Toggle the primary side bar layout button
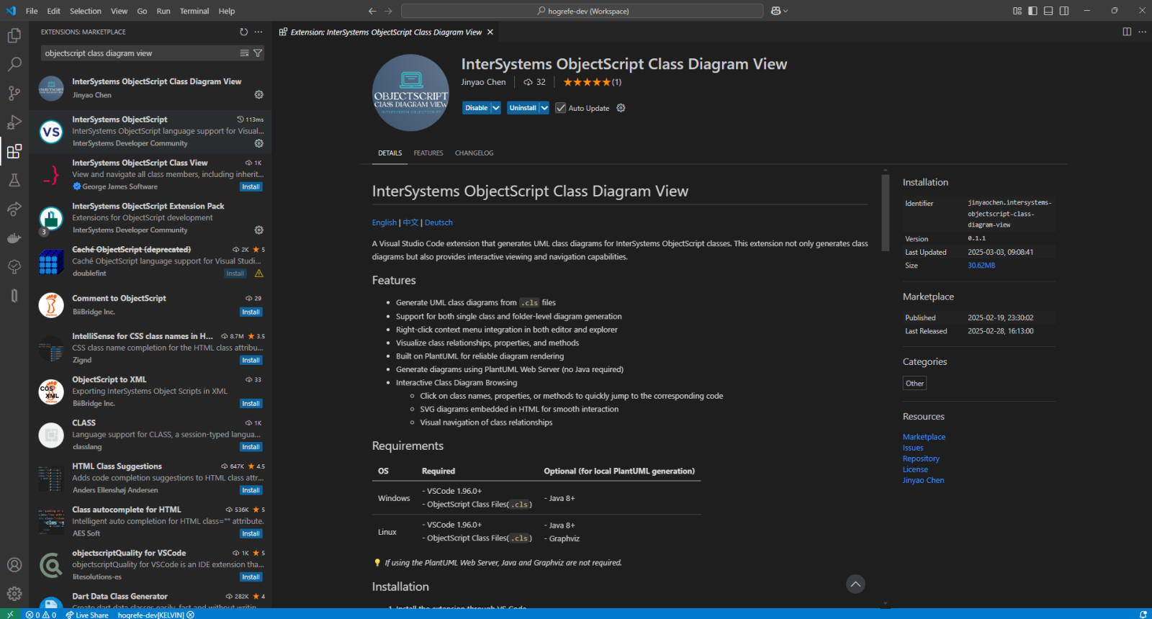The width and height of the screenshot is (1152, 619). coord(1032,11)
